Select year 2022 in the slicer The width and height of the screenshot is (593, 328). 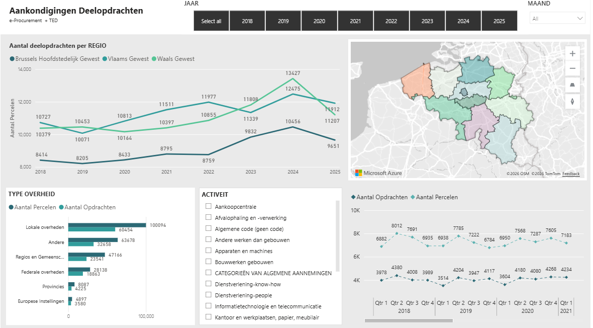391,21
